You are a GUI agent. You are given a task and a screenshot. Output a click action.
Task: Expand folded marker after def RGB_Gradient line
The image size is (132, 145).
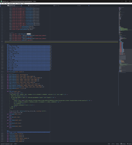(x=35, y=76)
